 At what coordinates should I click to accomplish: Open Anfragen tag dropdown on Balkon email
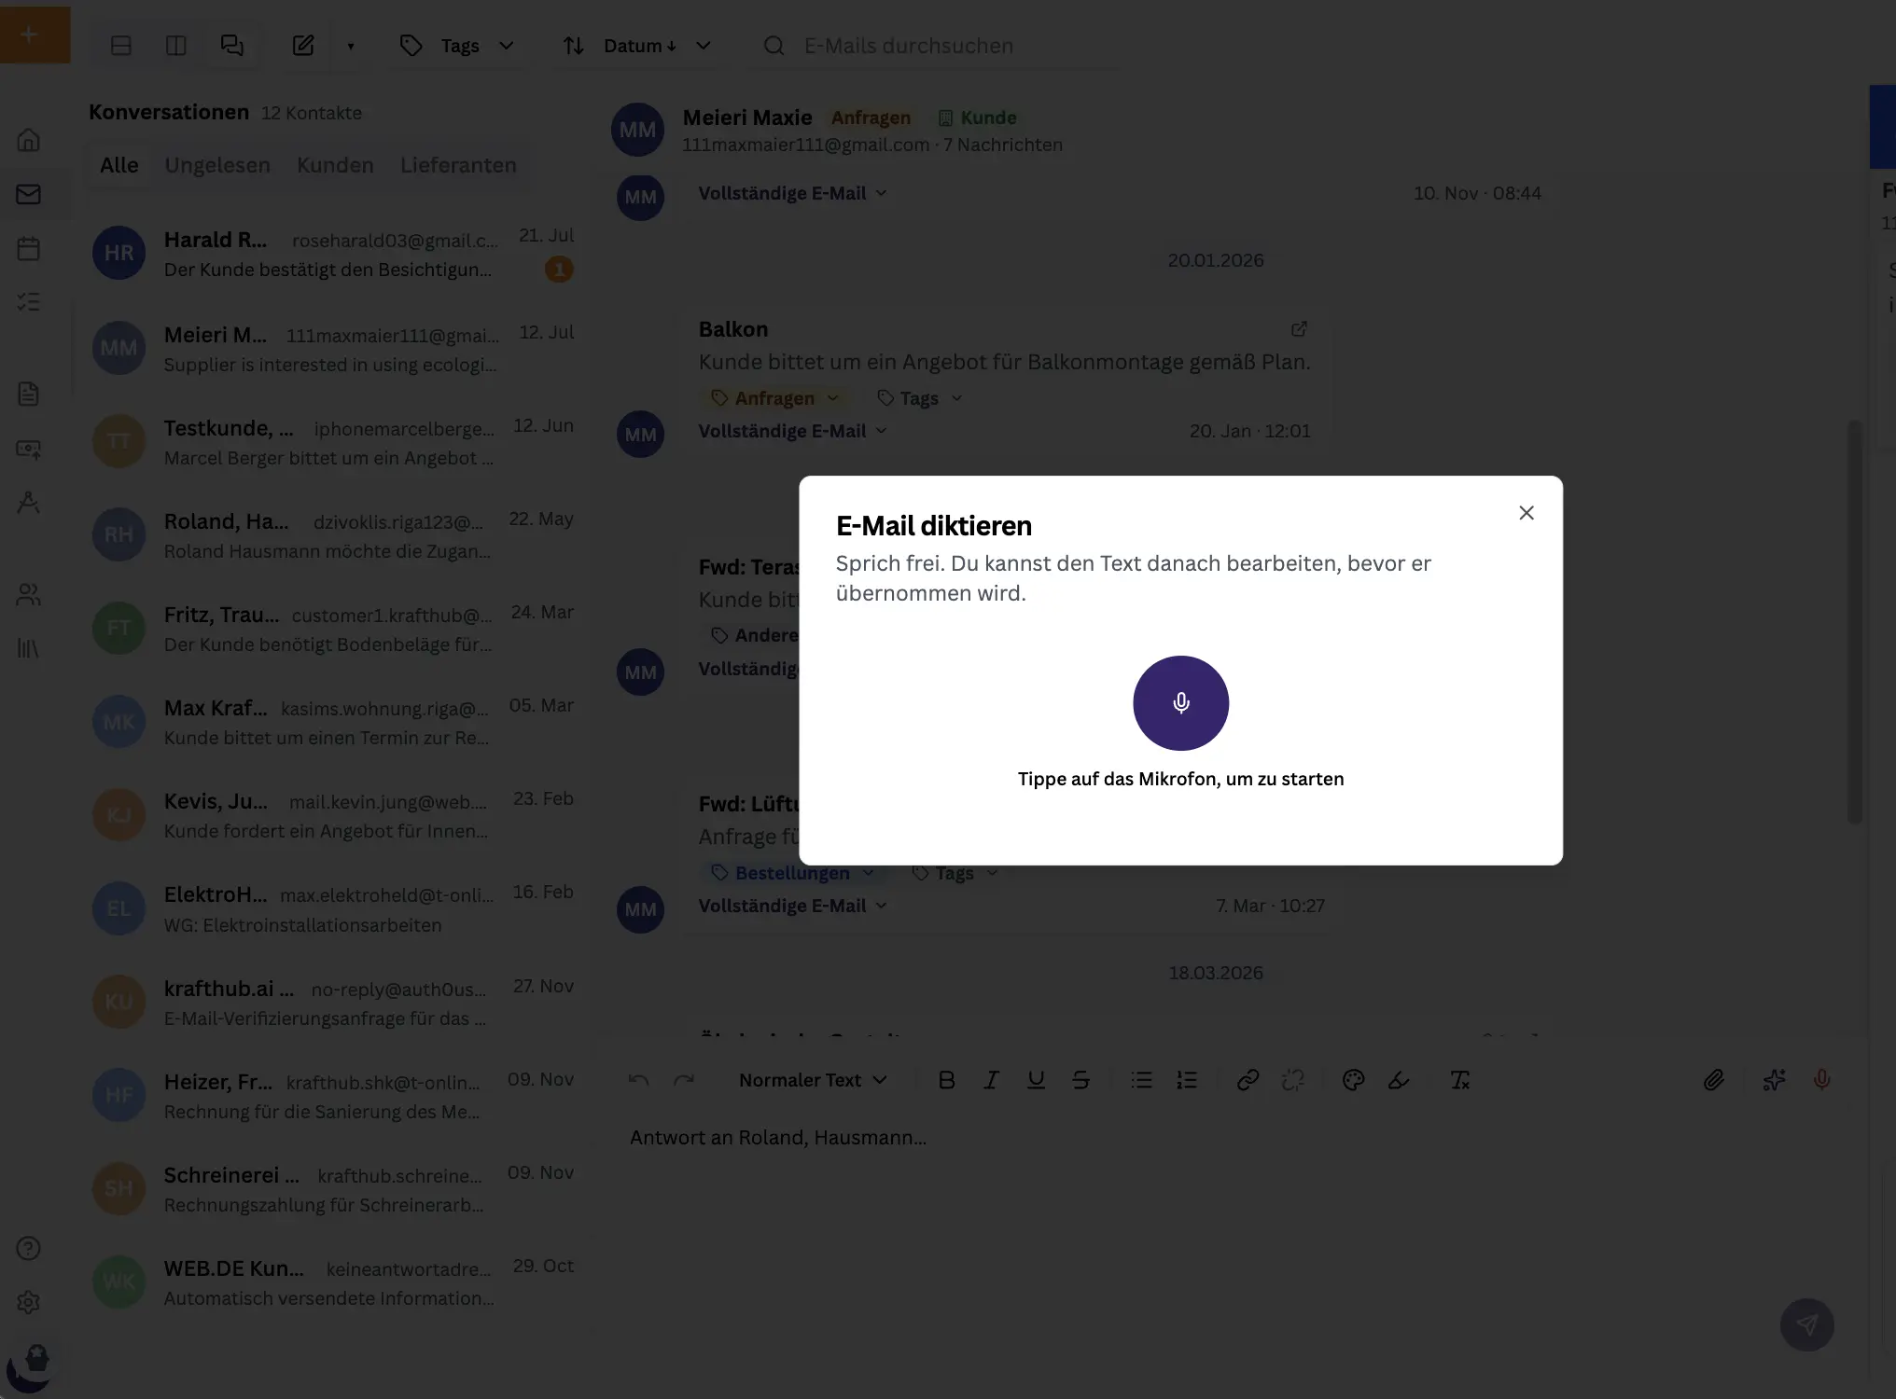tap(774, 398)
